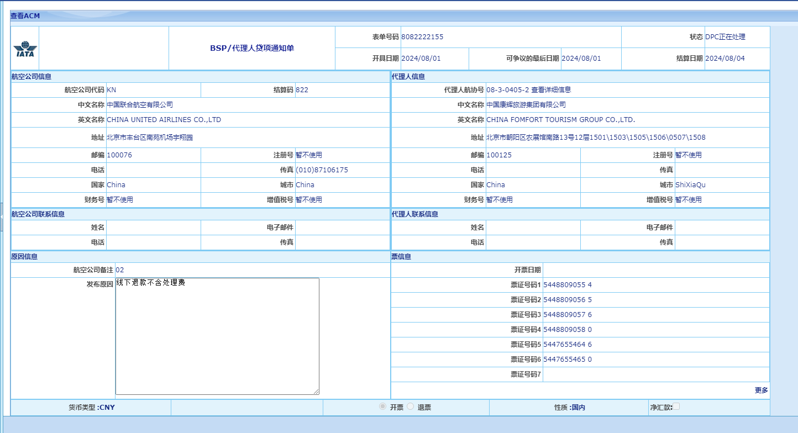Click the form number 8082222155
The height and width of the screenshot is (433, 798).
(422, 37)
